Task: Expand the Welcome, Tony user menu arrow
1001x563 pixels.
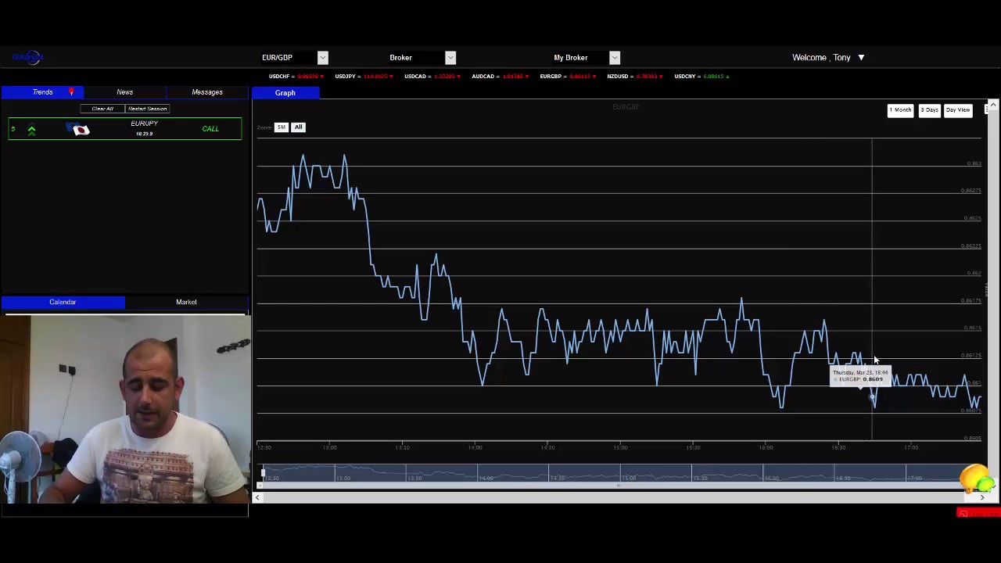Action: (x=861, y=57)
